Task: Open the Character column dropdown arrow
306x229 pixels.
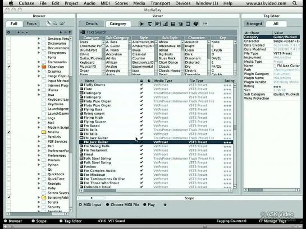Action: click(x=209, y=38)
